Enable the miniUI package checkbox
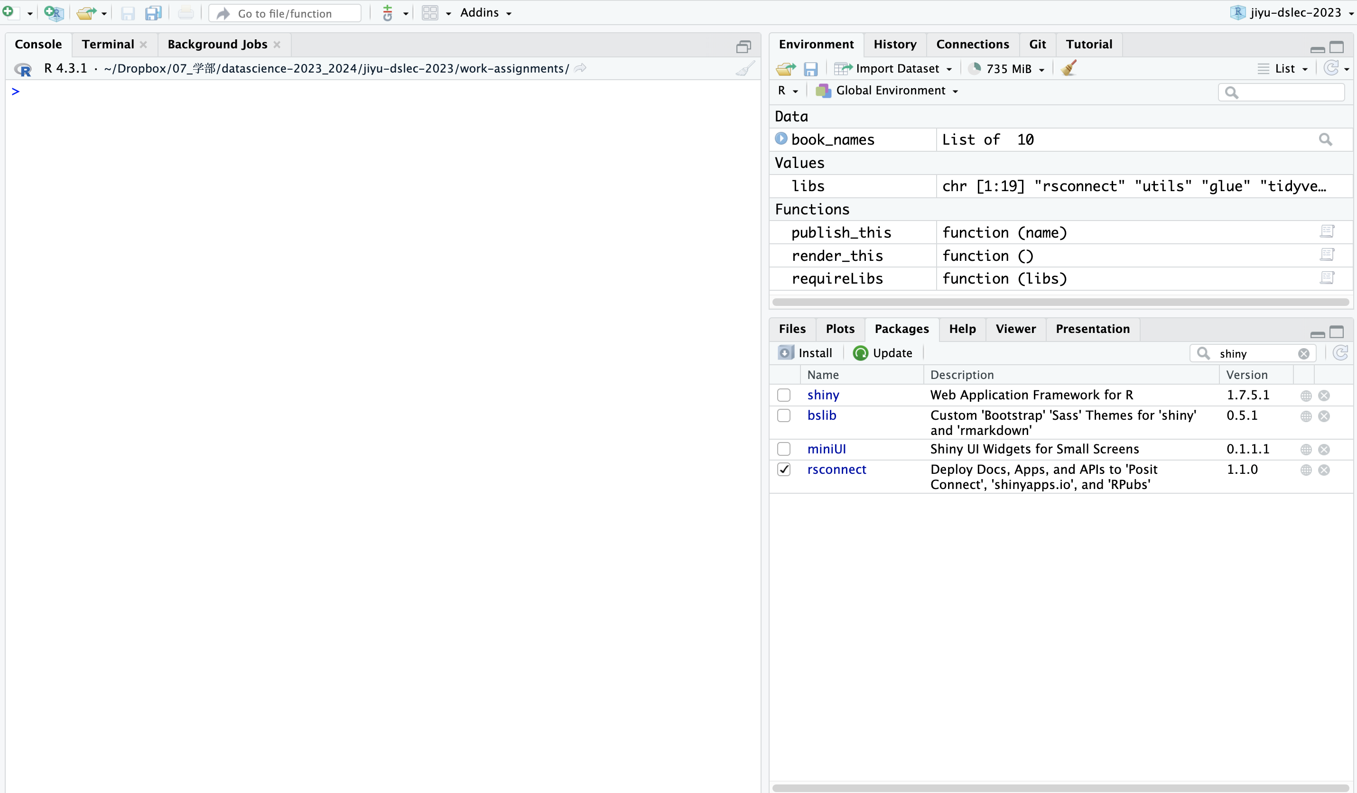Image resolution: width=1357 pixels, height=793 pixels. point(783,449)
